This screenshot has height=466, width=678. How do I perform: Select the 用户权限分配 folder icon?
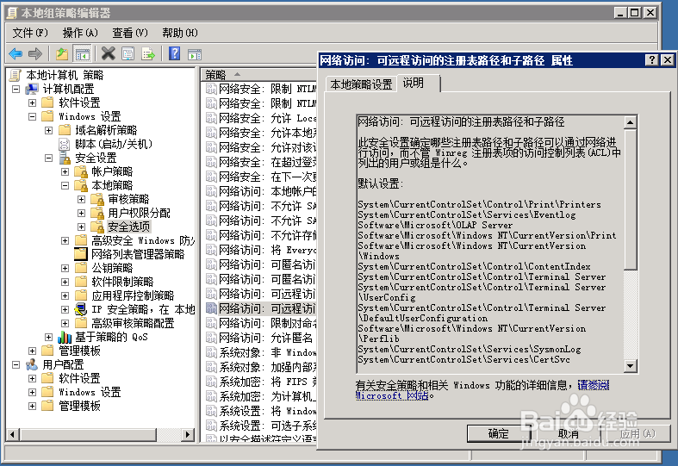coord(97,213)
